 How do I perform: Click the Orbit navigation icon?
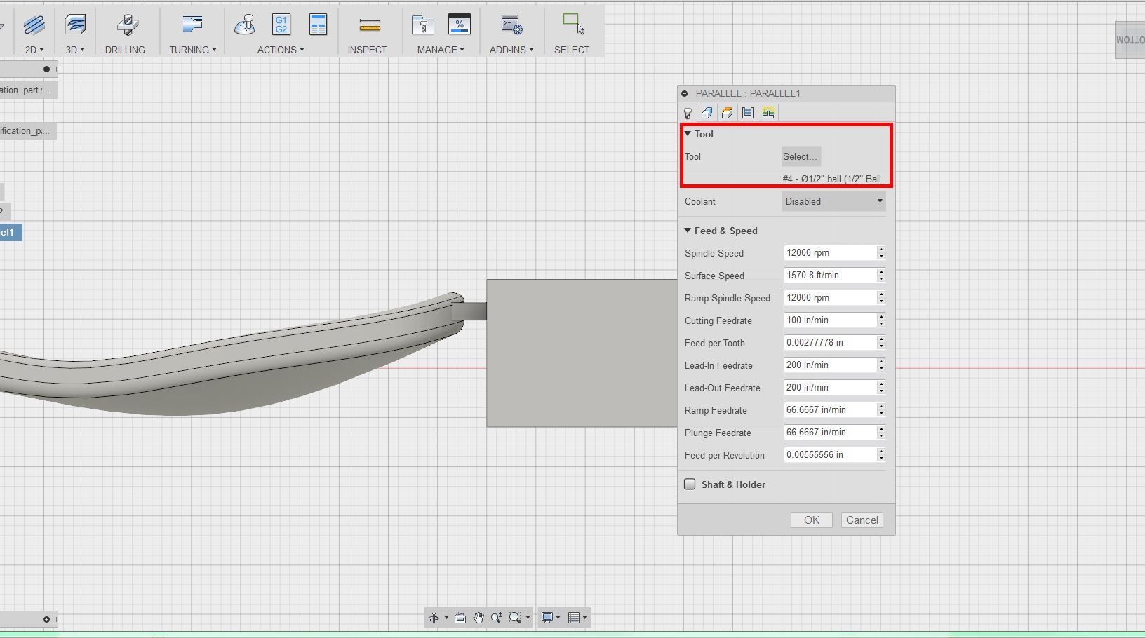tap(434, 618)
